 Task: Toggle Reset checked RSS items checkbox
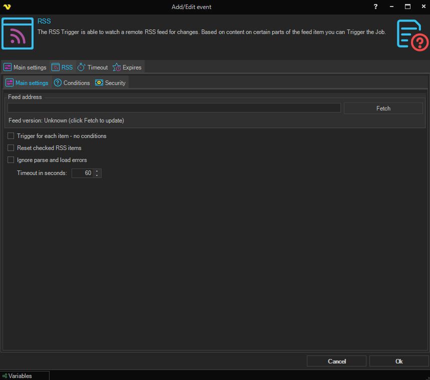[x=11, y=148]
